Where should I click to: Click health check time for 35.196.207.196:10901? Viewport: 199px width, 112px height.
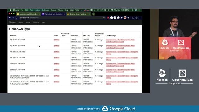[99, 64]
